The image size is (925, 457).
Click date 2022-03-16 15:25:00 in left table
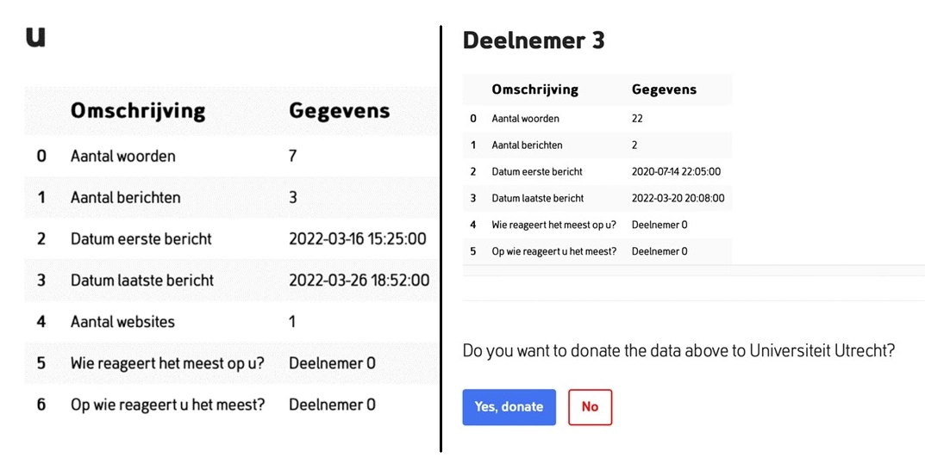(358, 239)
